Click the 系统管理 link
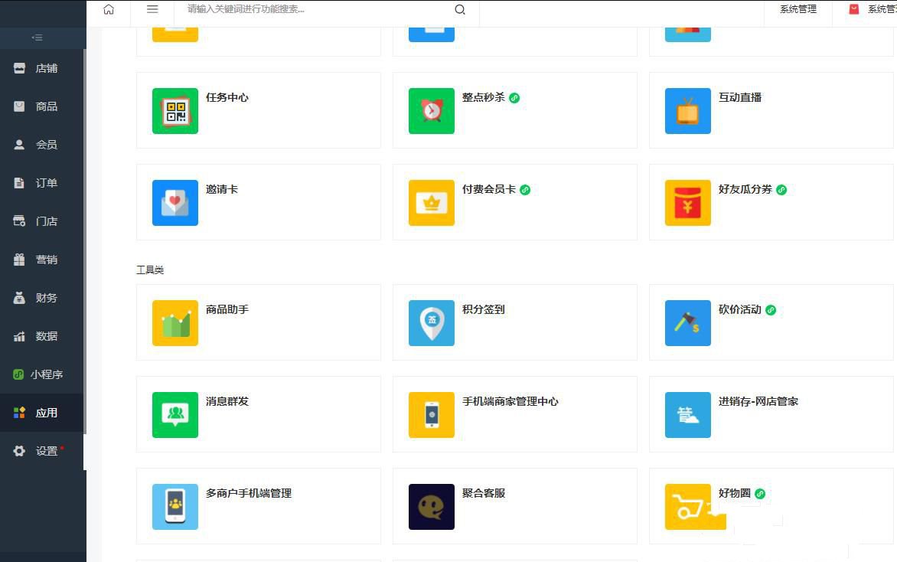Screen dimensions: 897x562 pyautogui.click(x=798, y=9)
